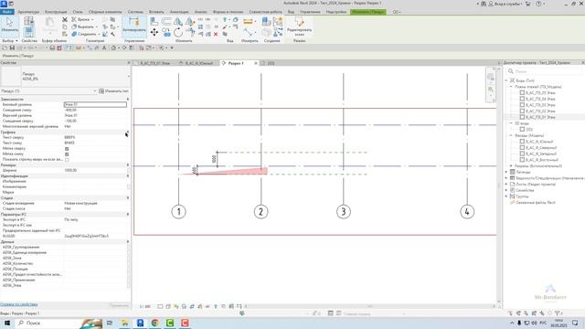Image resolution: width=585 pixels, height=329 pixels.
Task: Open the ramp type selector dropdown
Action: click(x=128, y=77)
